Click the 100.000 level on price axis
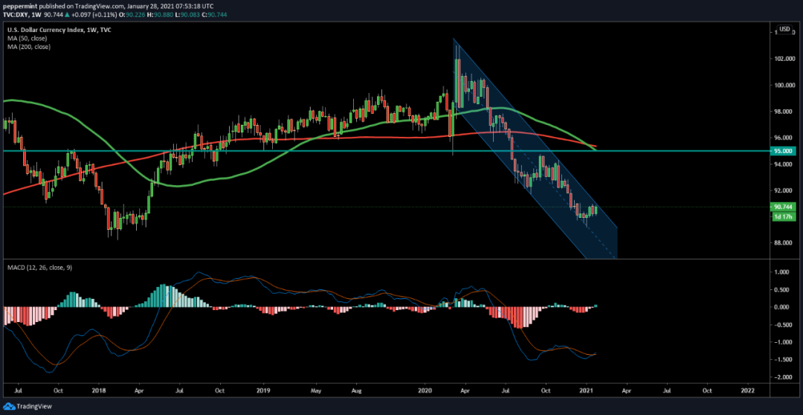Image resolution: width=803 pixels, height=415 pixels. click(782, 85)
